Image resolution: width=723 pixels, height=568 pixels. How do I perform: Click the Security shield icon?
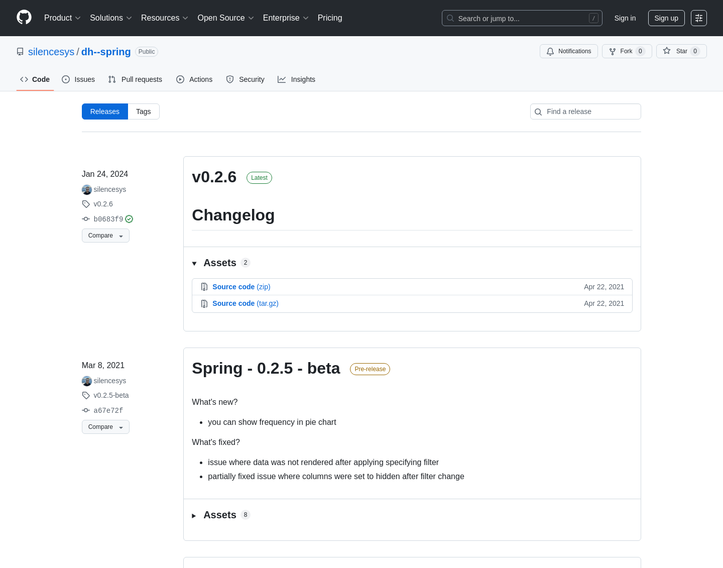tap(230, 79)
